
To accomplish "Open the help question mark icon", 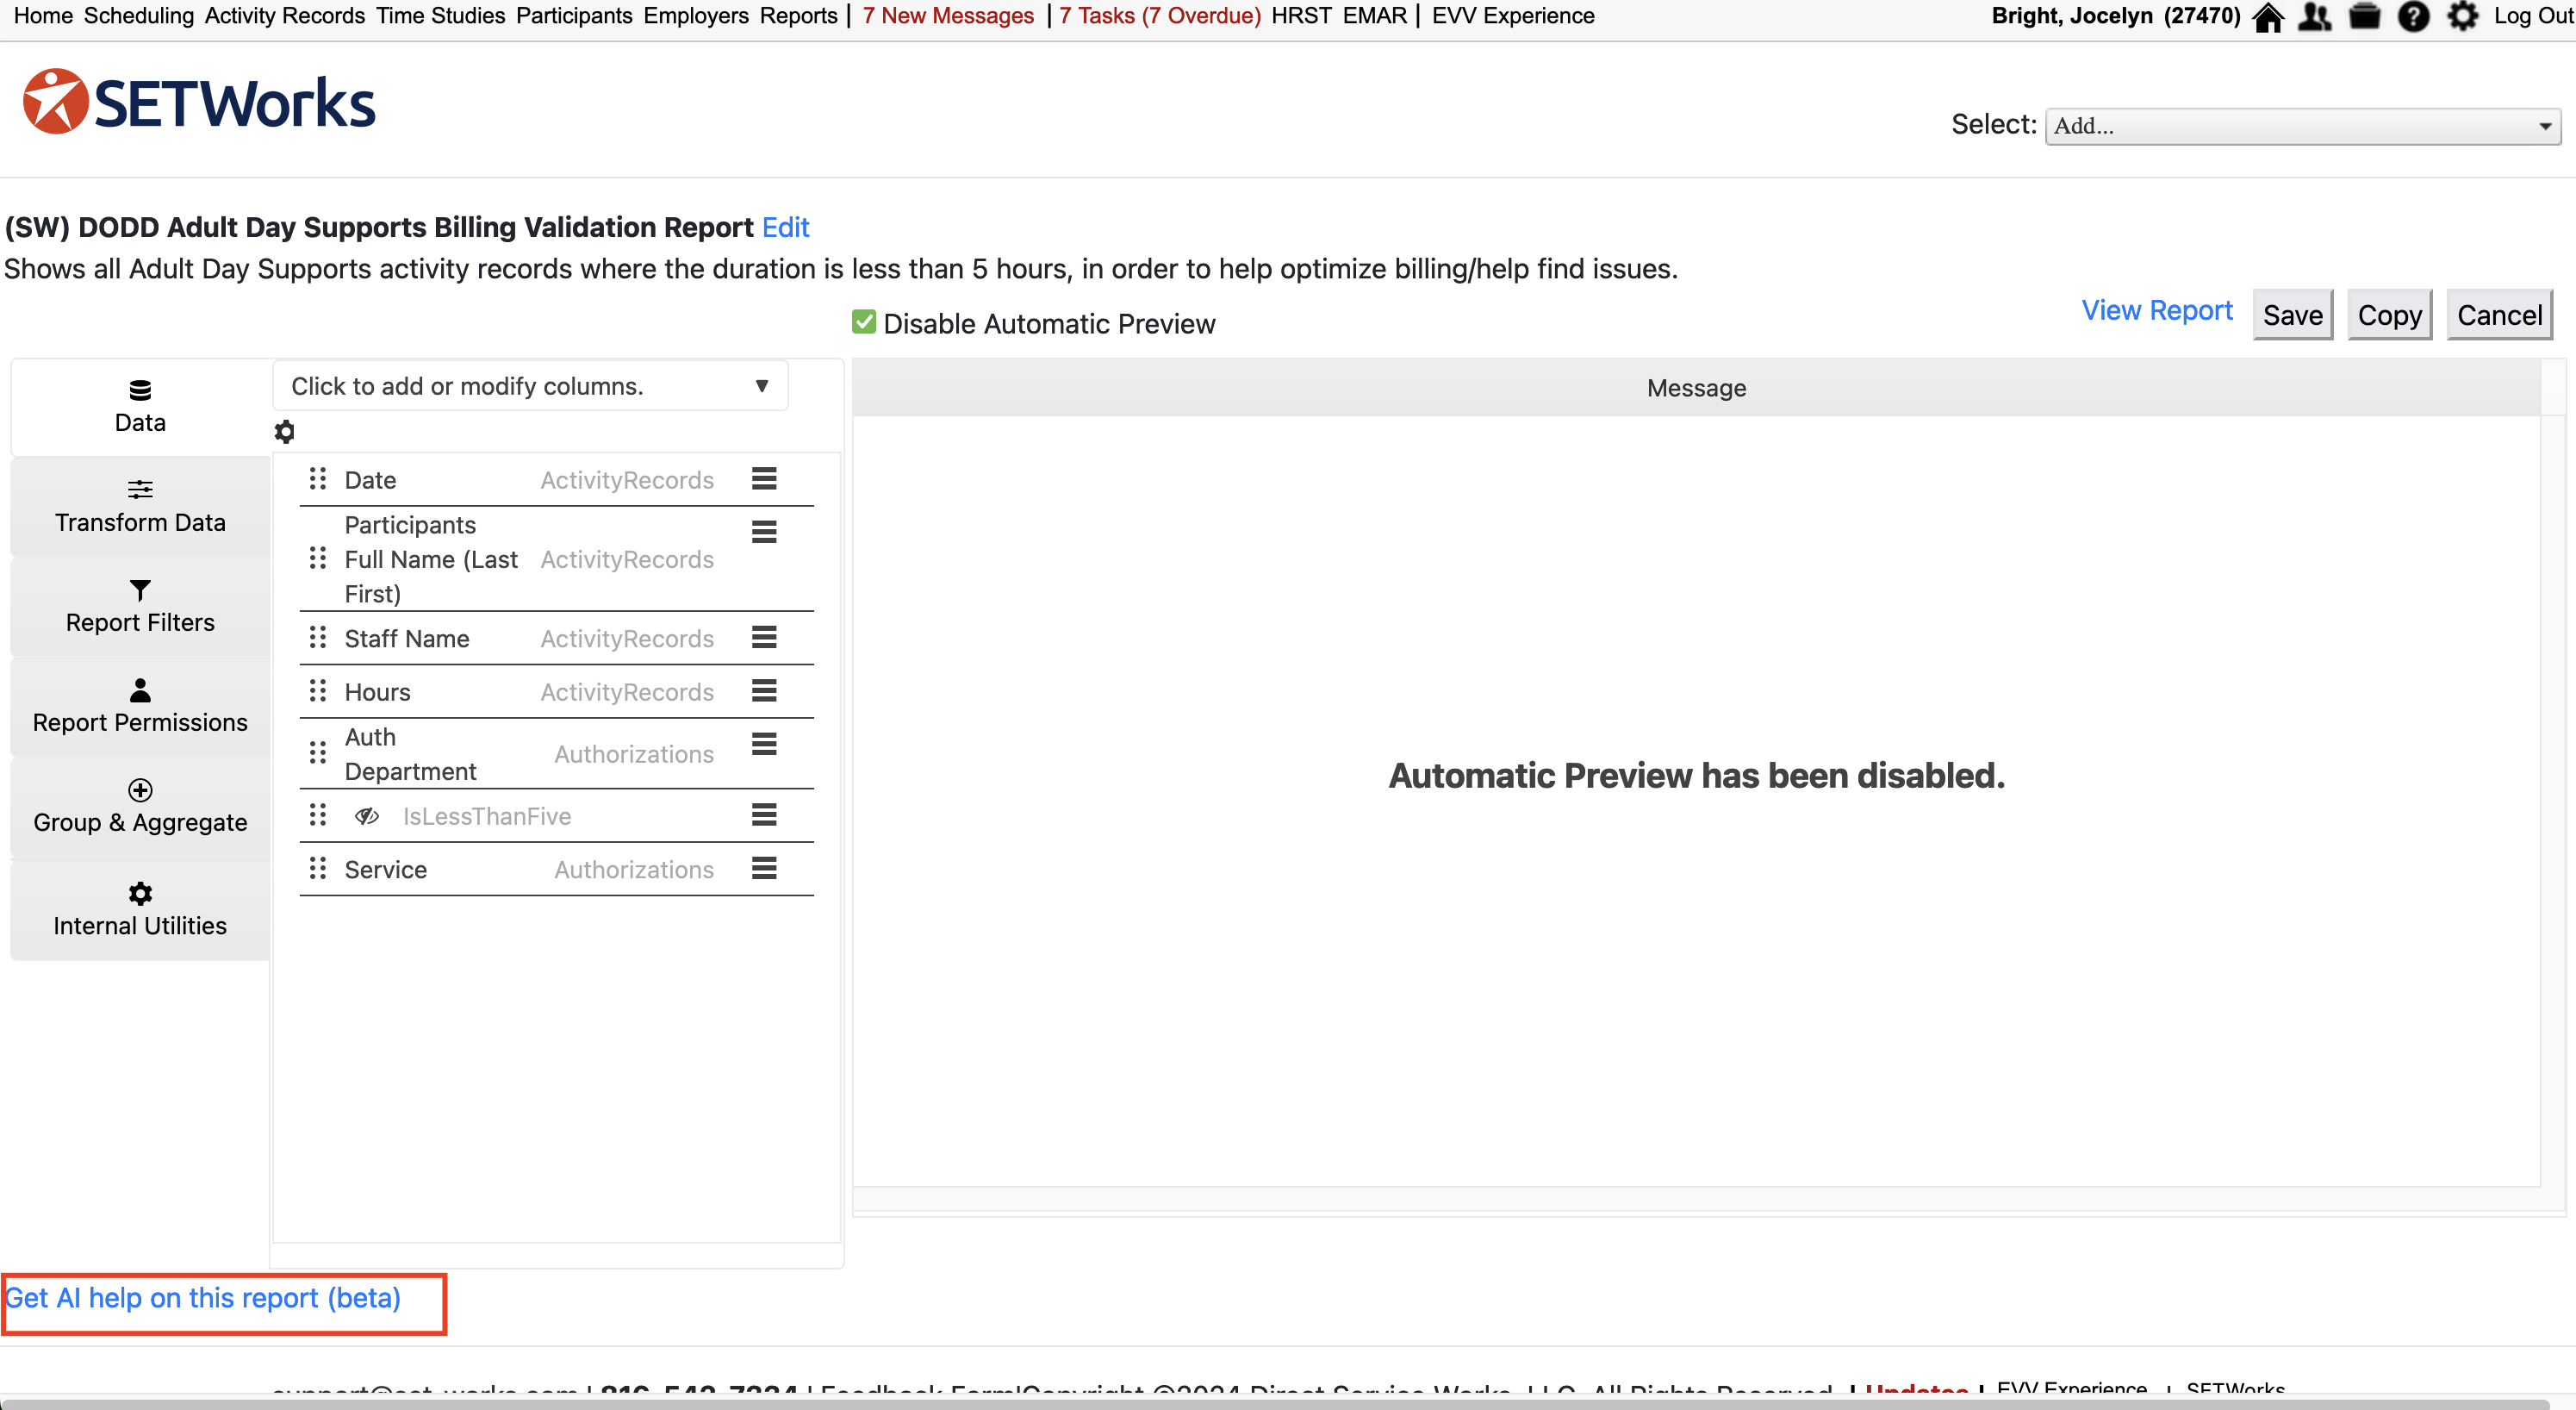I will [2414, 17].
